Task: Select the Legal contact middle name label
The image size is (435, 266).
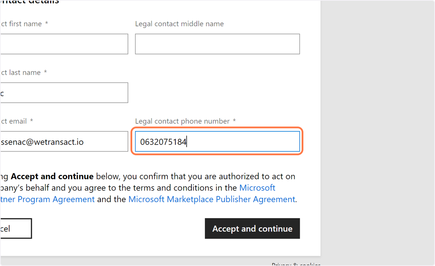Action: click(x=179, y=24)
